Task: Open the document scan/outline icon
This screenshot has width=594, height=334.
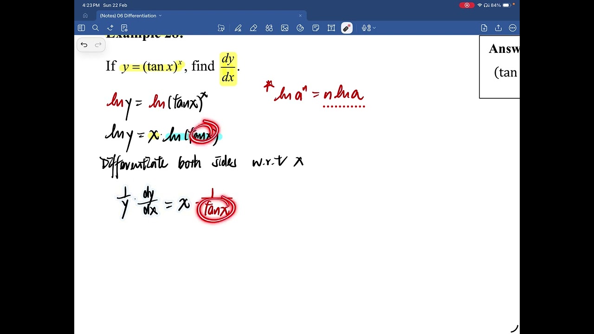Action: [x=124, y=28]
